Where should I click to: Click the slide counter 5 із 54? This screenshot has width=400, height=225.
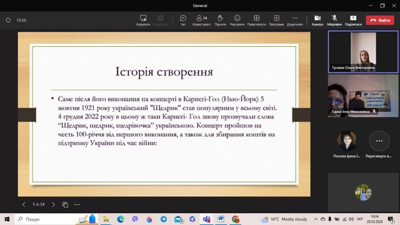(x=39, y=204)
